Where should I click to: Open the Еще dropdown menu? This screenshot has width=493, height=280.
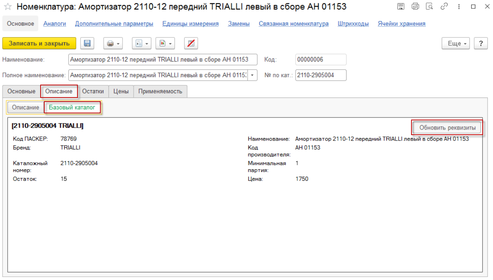pyautogui.click(x=456, y=43)
